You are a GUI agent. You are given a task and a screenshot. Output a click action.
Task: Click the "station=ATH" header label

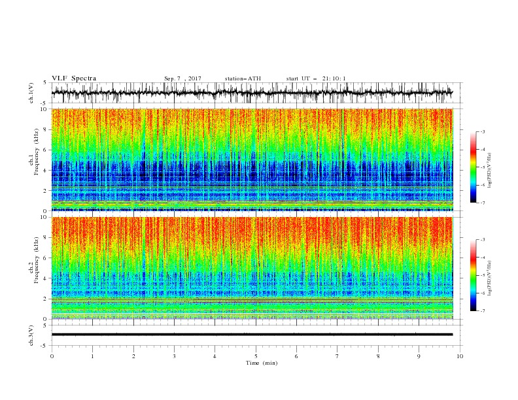point(243,78)
